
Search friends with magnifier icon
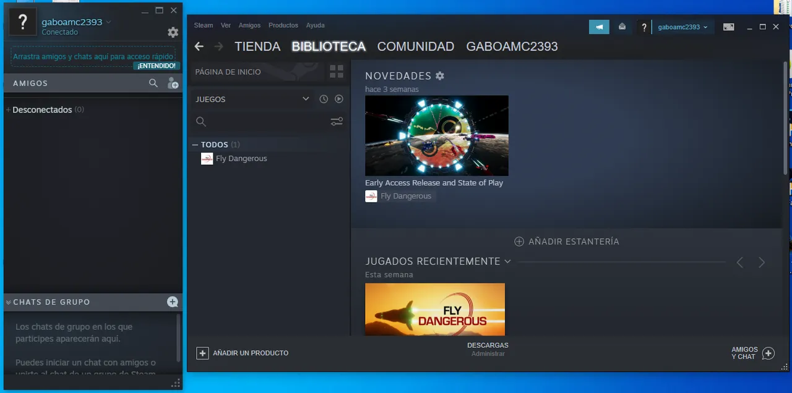(x=153, y=83)
